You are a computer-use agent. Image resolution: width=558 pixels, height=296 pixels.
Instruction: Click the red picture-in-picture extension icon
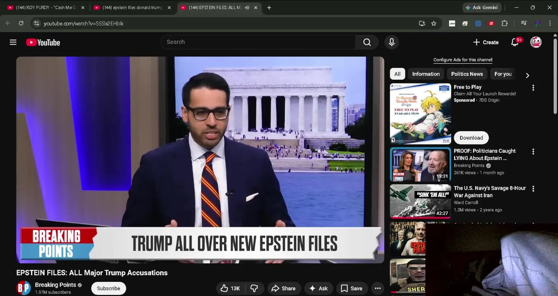(491, 23)
